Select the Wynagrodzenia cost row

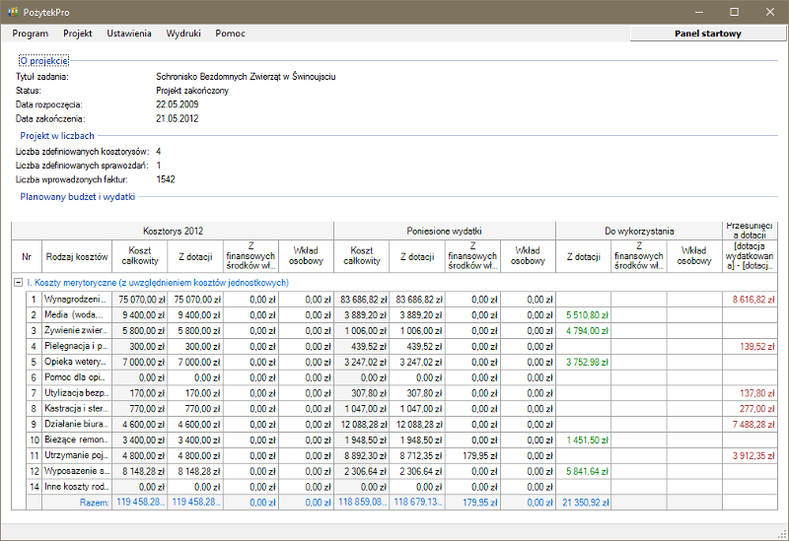pos(77,298)
